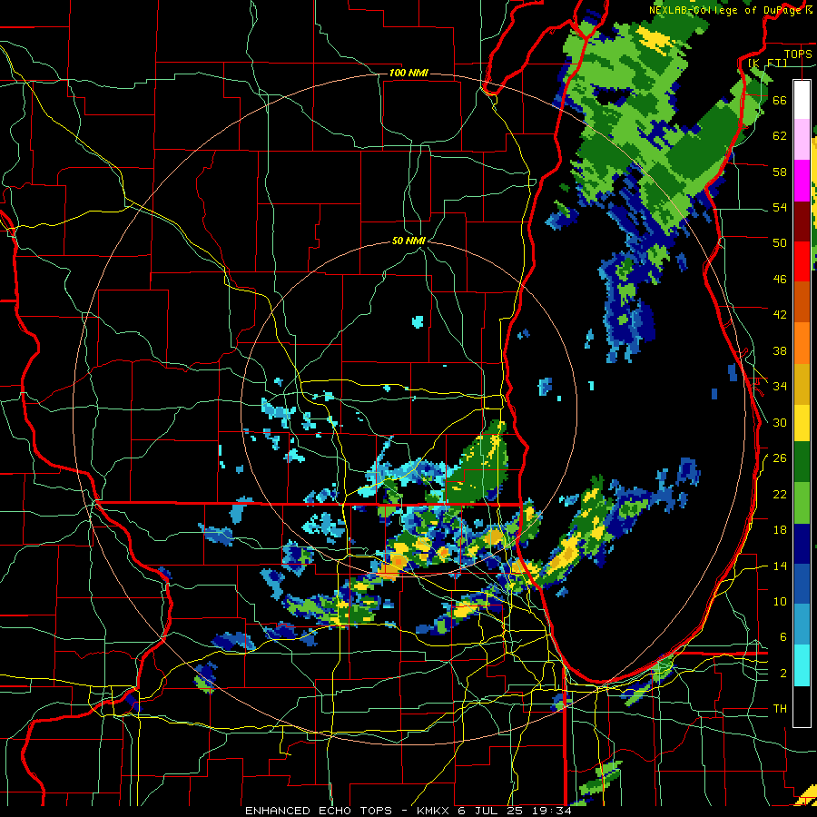
Task: Click the KMKX station ID in caption
Action: click(434, 811)
